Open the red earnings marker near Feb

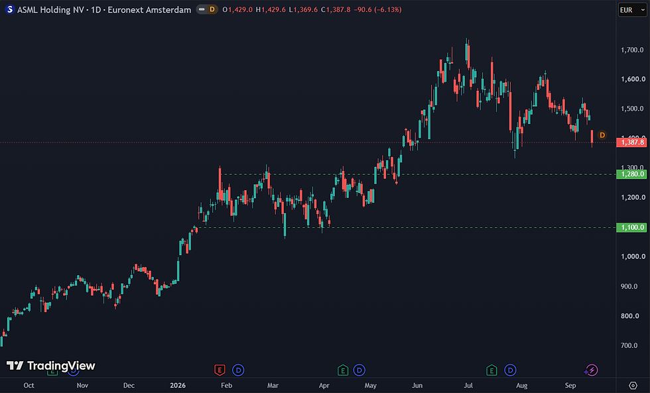pyautogui.click(x=220, y=370)
